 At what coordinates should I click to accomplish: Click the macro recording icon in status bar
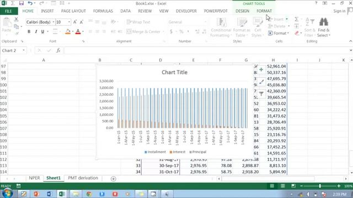point(18,186)
